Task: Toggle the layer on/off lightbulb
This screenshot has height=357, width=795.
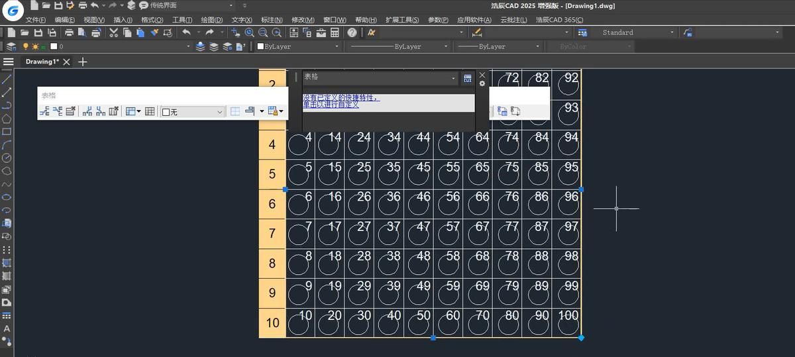Action: tap(26, 47)
